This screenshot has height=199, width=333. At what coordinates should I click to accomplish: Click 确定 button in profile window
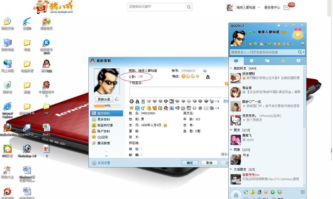click(190, 163)
